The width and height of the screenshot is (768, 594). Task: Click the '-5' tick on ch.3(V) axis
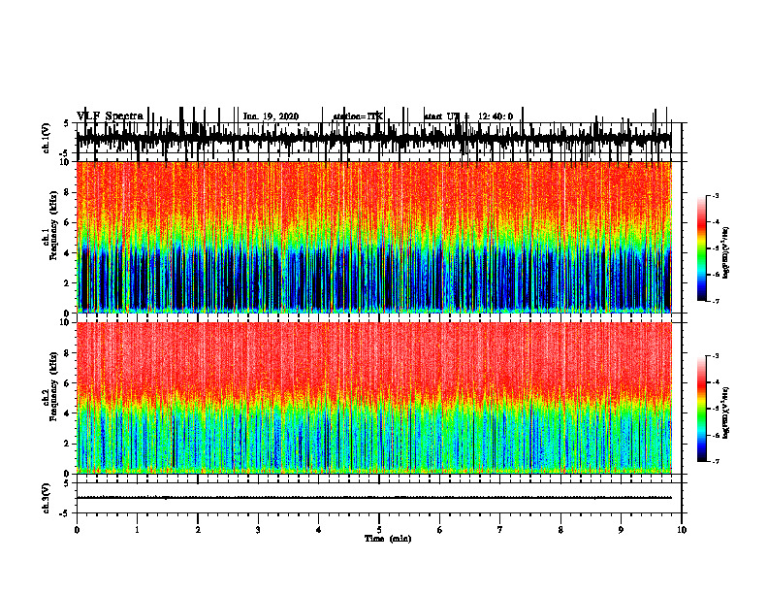pyautogui.click(x=65, y=513)
